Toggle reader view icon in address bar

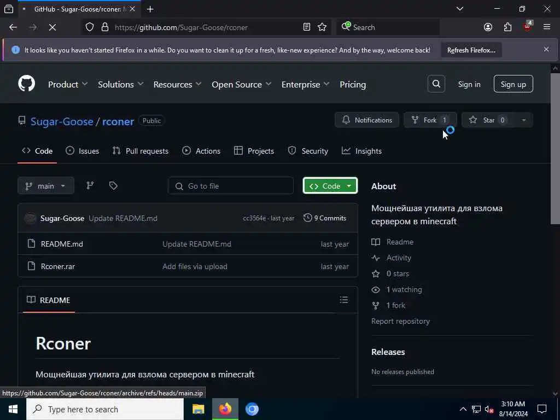306,27
